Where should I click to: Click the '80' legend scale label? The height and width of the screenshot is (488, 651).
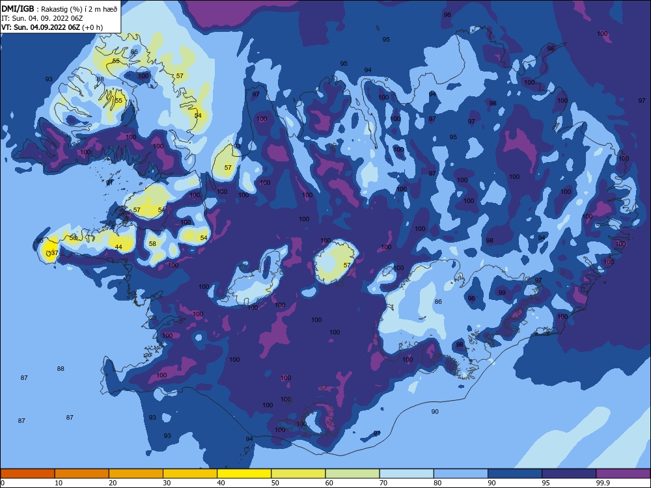pos(437,483)
